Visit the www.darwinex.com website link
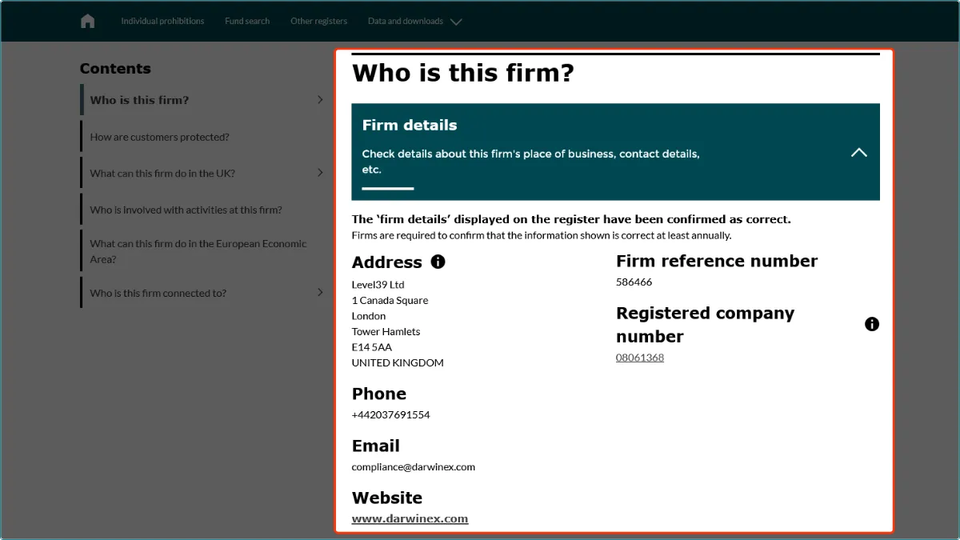 [410, 518]
